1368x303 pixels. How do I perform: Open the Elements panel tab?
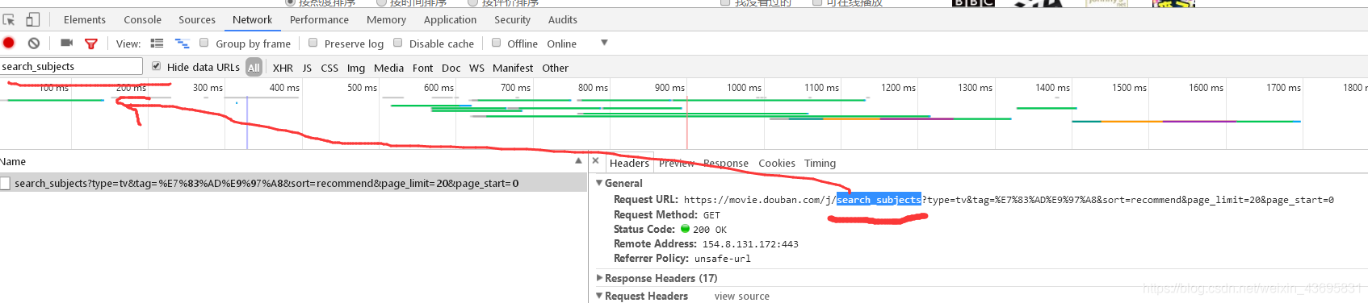click(x=85, y=19)
